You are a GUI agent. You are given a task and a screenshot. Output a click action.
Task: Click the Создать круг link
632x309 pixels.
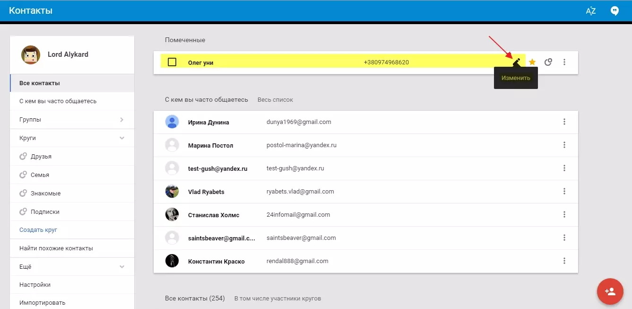pyautogui.click(x=38, y=230)
